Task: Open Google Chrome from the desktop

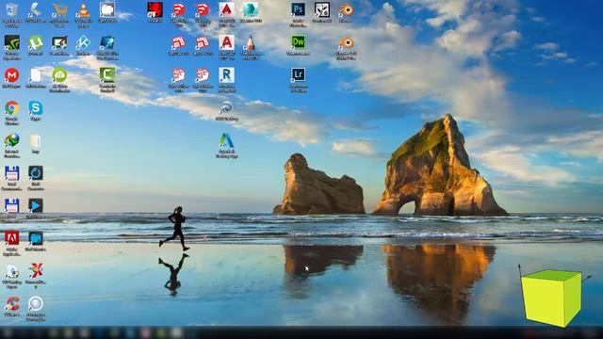Action: coord(11,108)
